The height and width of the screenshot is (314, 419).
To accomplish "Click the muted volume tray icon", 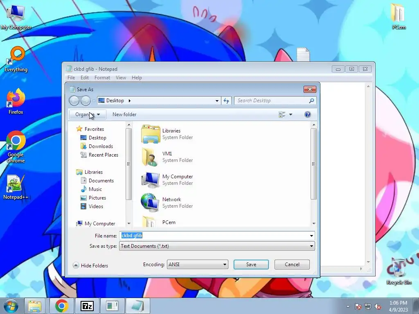I will 378,306.
